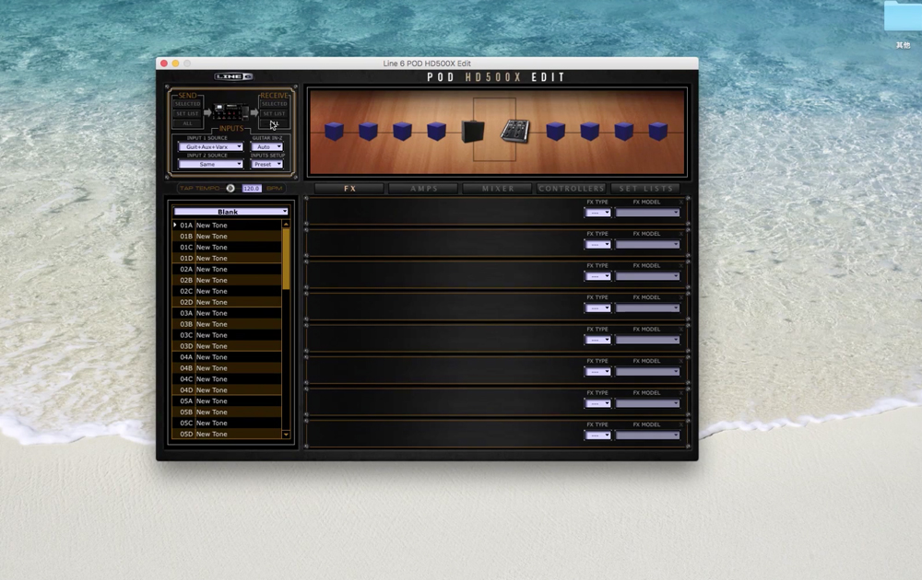This screenshot has width=922, height=580.
Task: Select preset 01D New Tone
Action: point(227,259)
